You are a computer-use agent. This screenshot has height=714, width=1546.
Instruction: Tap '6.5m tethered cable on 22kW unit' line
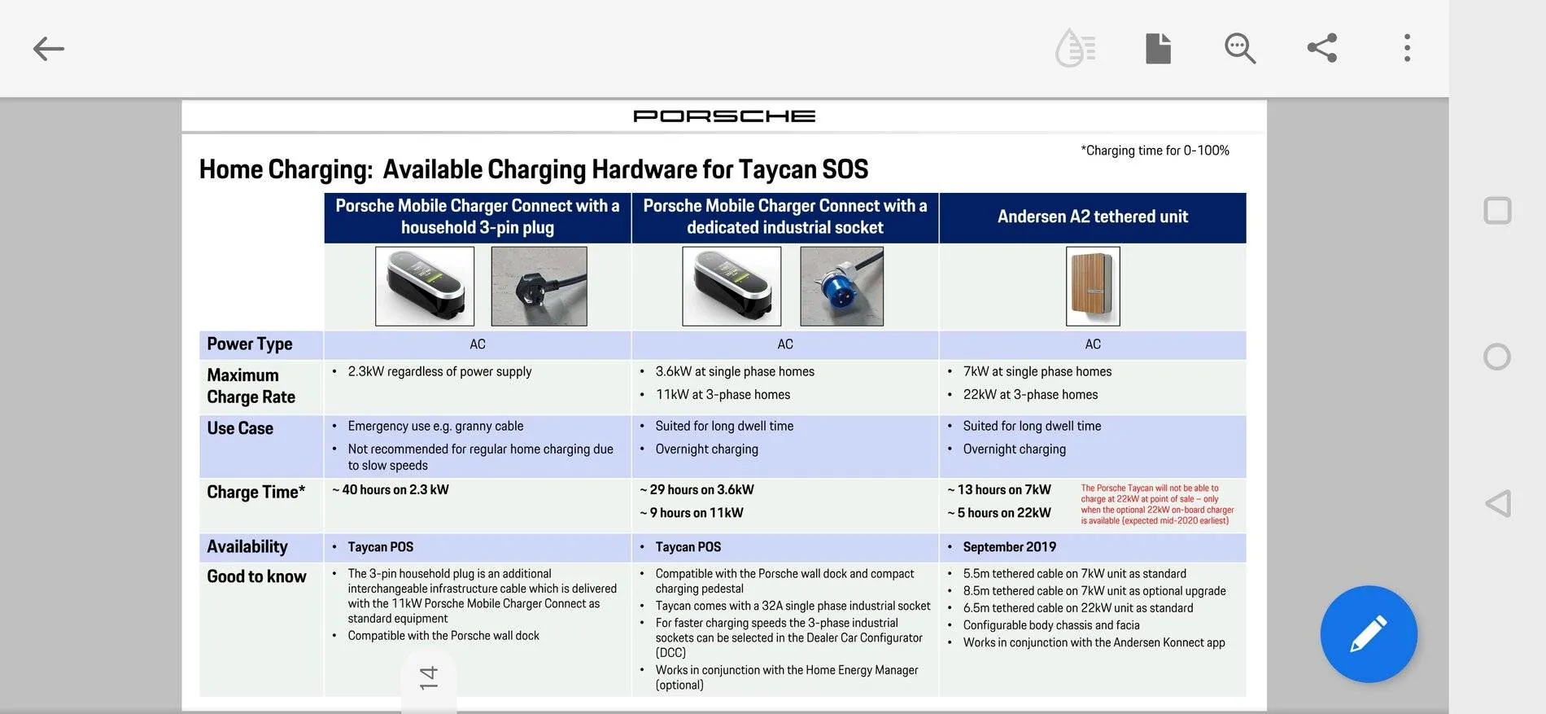(x=1078, y=608)
